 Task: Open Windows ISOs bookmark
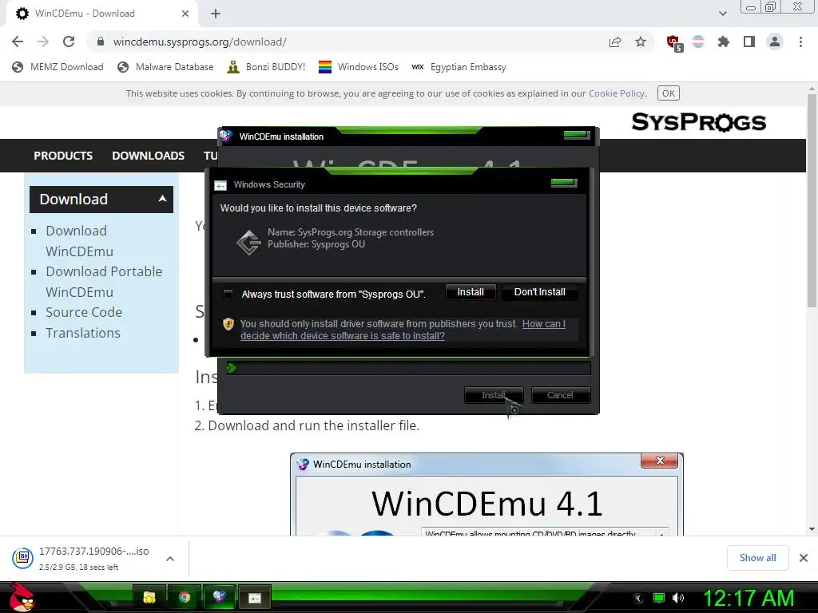coord(359,67)
